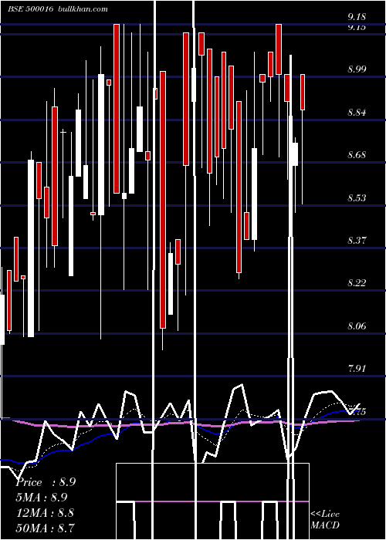Image resolution: width=386 pixels, height=540 pixels.
Task: Select the 9.18 price axis label
Action: click(x=357, y=16)
